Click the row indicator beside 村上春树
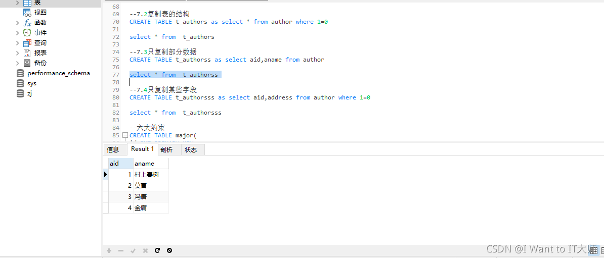This screenshot has width=604, height=258. 106,175
